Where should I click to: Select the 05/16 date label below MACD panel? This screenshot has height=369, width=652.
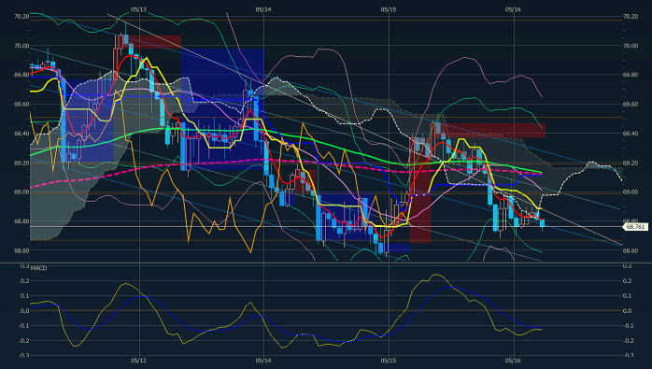[x=513, y=361]
